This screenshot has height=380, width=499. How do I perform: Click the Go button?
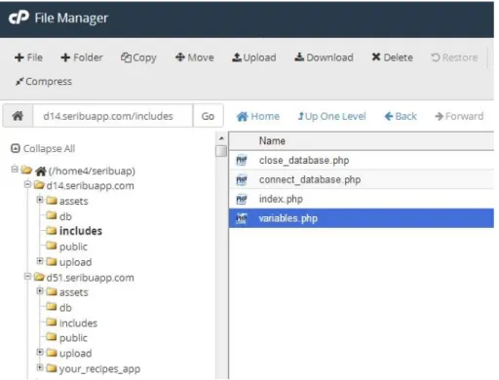pyautogui.click(x=208, y=116)
